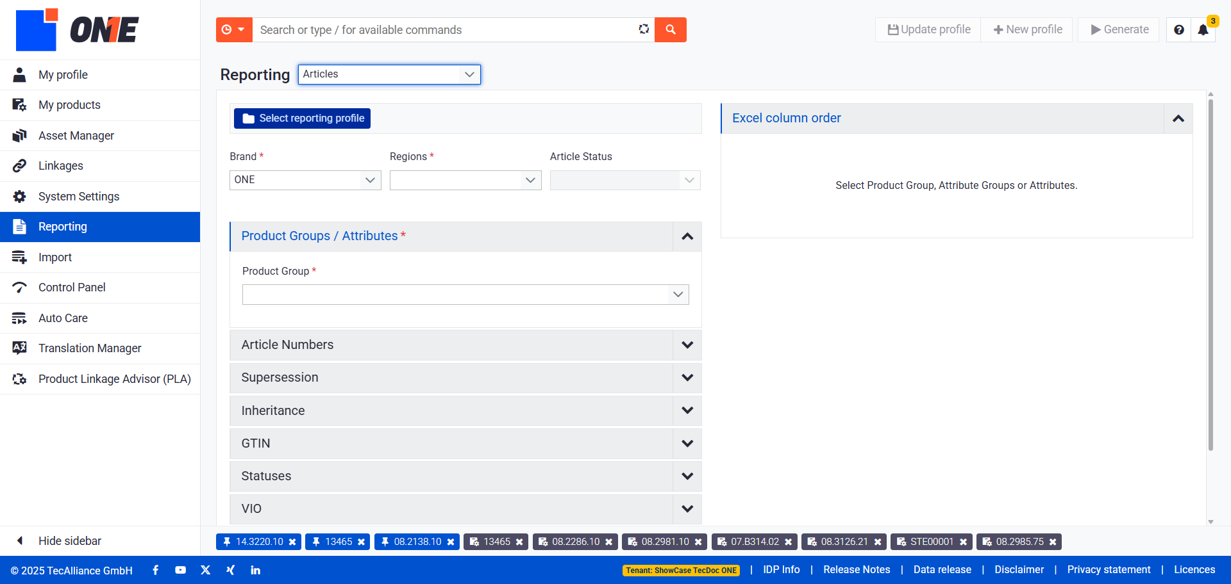This screenshot has width=1231, height=584.
Task: Collapse the Product Groups / Attributes section
Action: point(687,236)
